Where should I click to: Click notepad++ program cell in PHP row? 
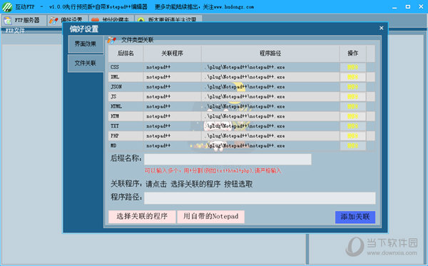click(172, 136)
